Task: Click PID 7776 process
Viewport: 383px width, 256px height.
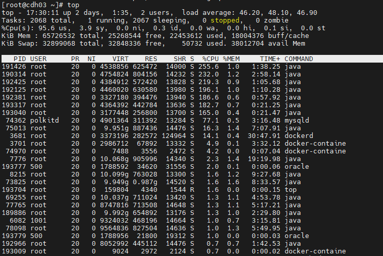Action: 18,159
